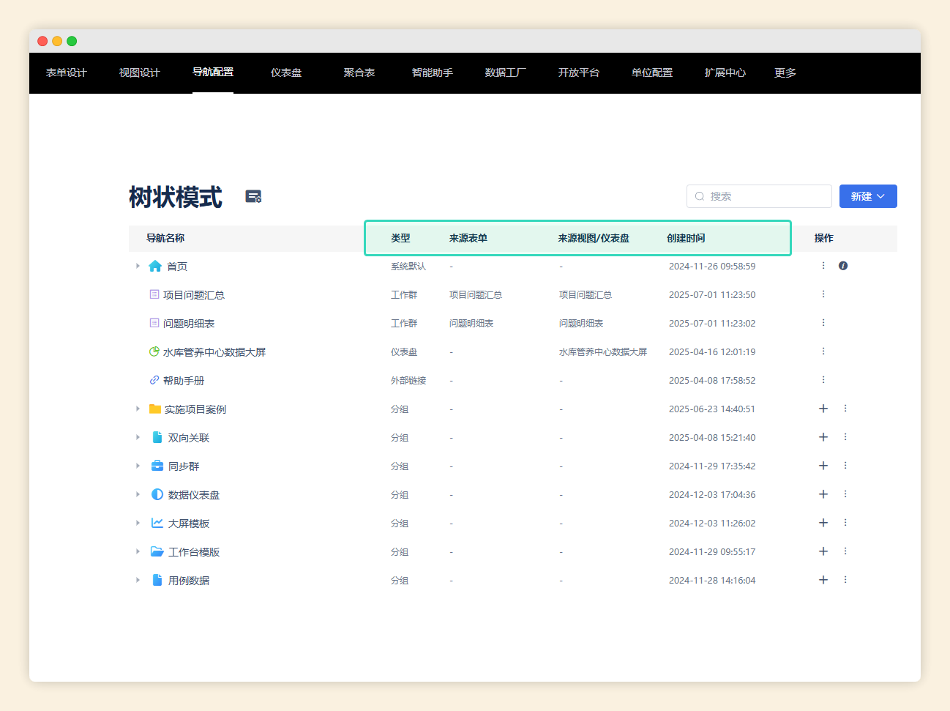Add item to 工作台模版 with plus icon

tap(823, 551)
